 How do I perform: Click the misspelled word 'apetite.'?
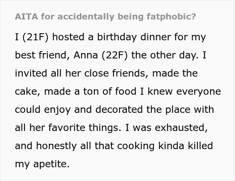click(x=48, y=164)
